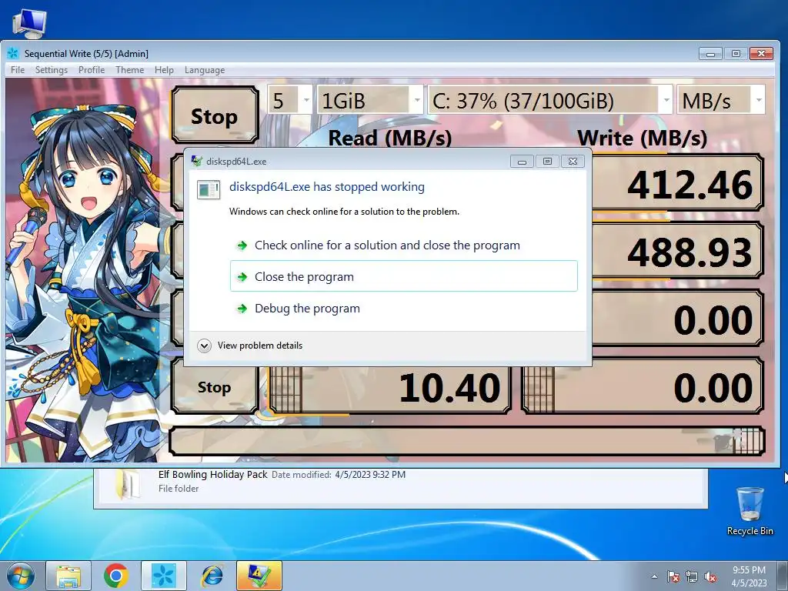Click the Write (MB/s) column header
Screen dimensions: 788x591
click(x=643, y=138)
